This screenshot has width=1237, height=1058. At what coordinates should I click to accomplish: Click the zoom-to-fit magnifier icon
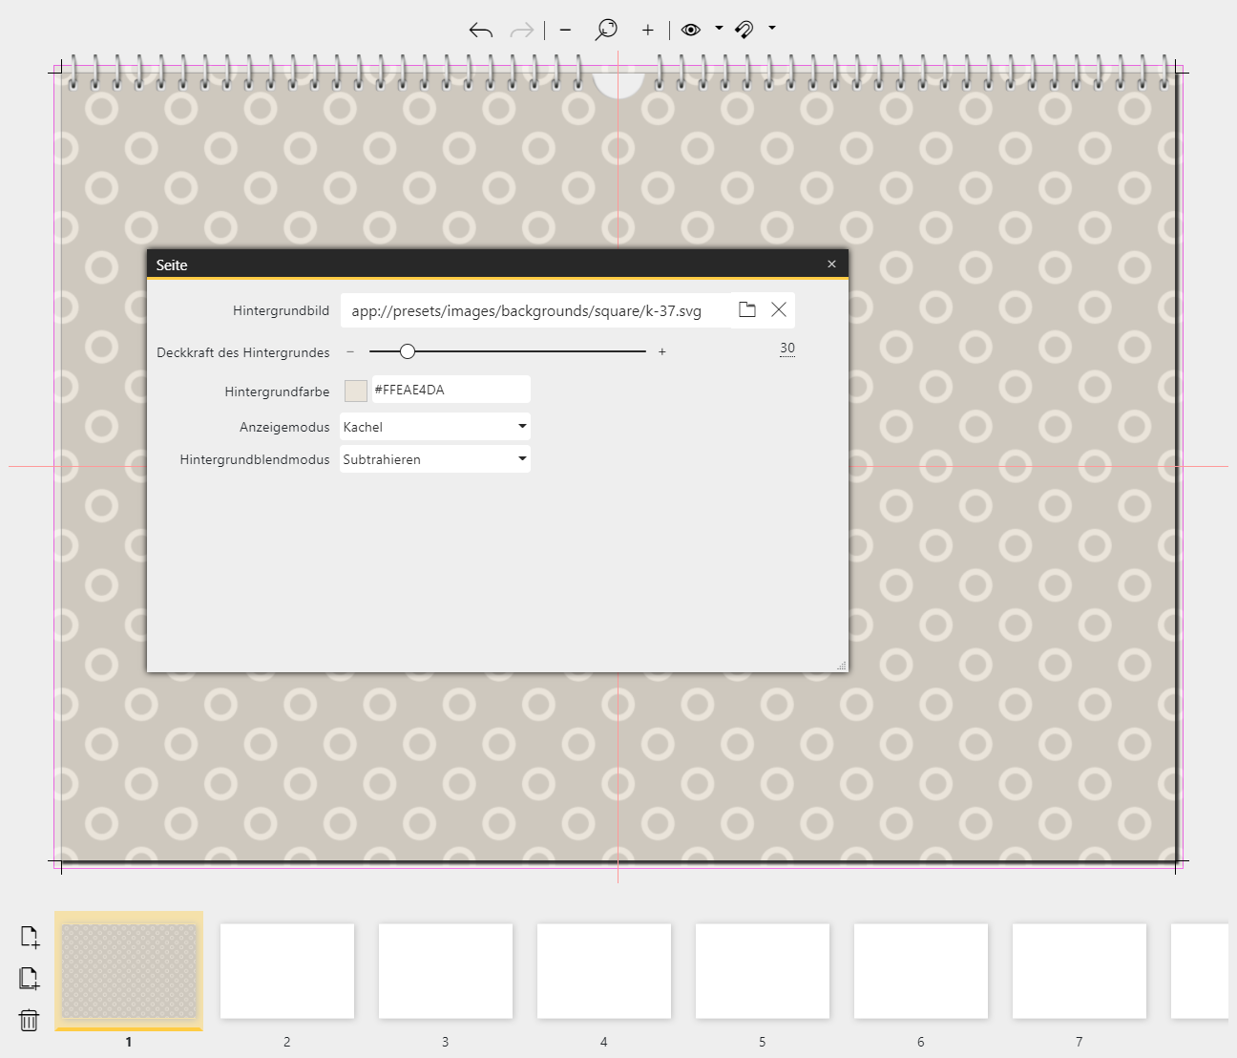pos(606,31)
